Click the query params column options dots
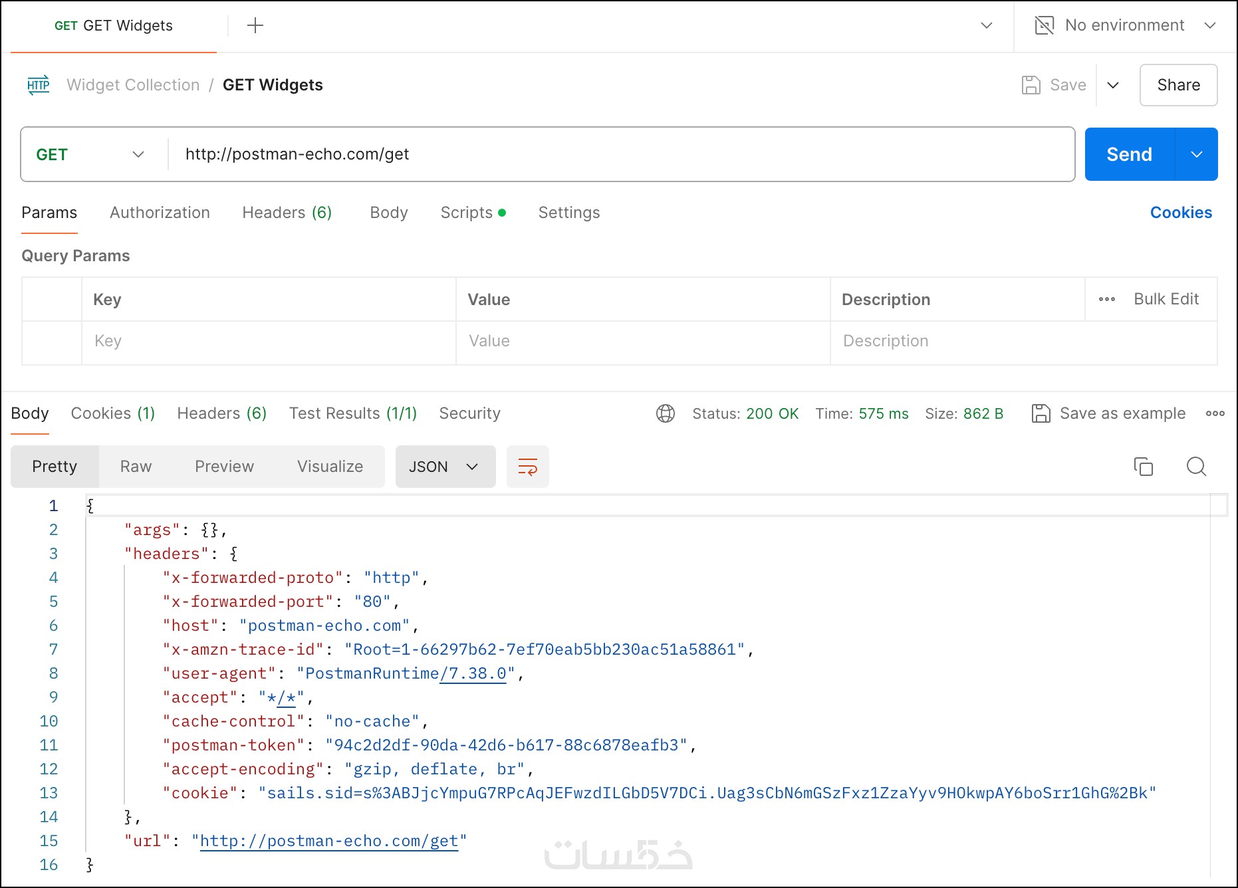The image size is (1238, 888). pyautogui.click(x=1107, y=300)
